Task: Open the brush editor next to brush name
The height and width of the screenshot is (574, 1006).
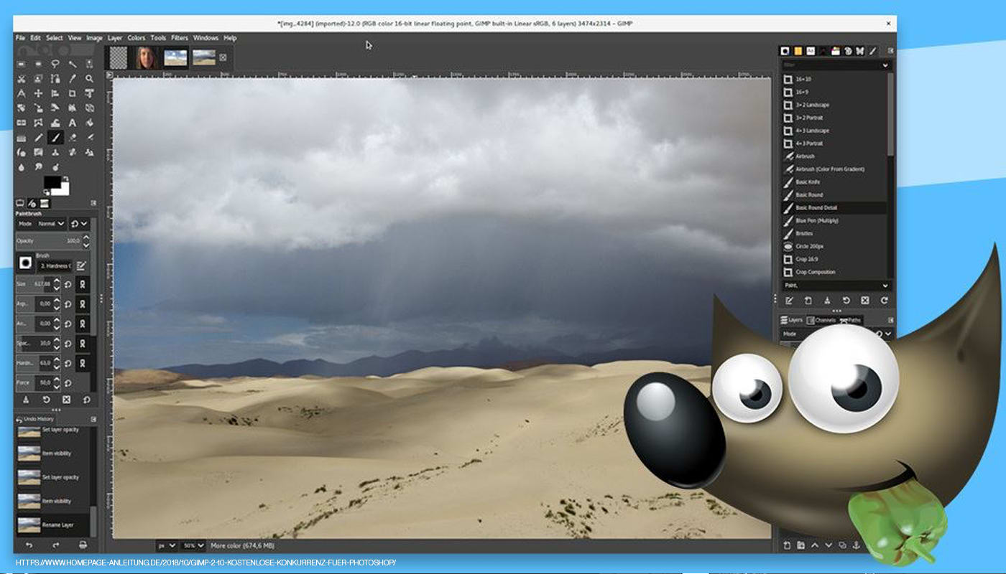Action: [x=82, y=265]
